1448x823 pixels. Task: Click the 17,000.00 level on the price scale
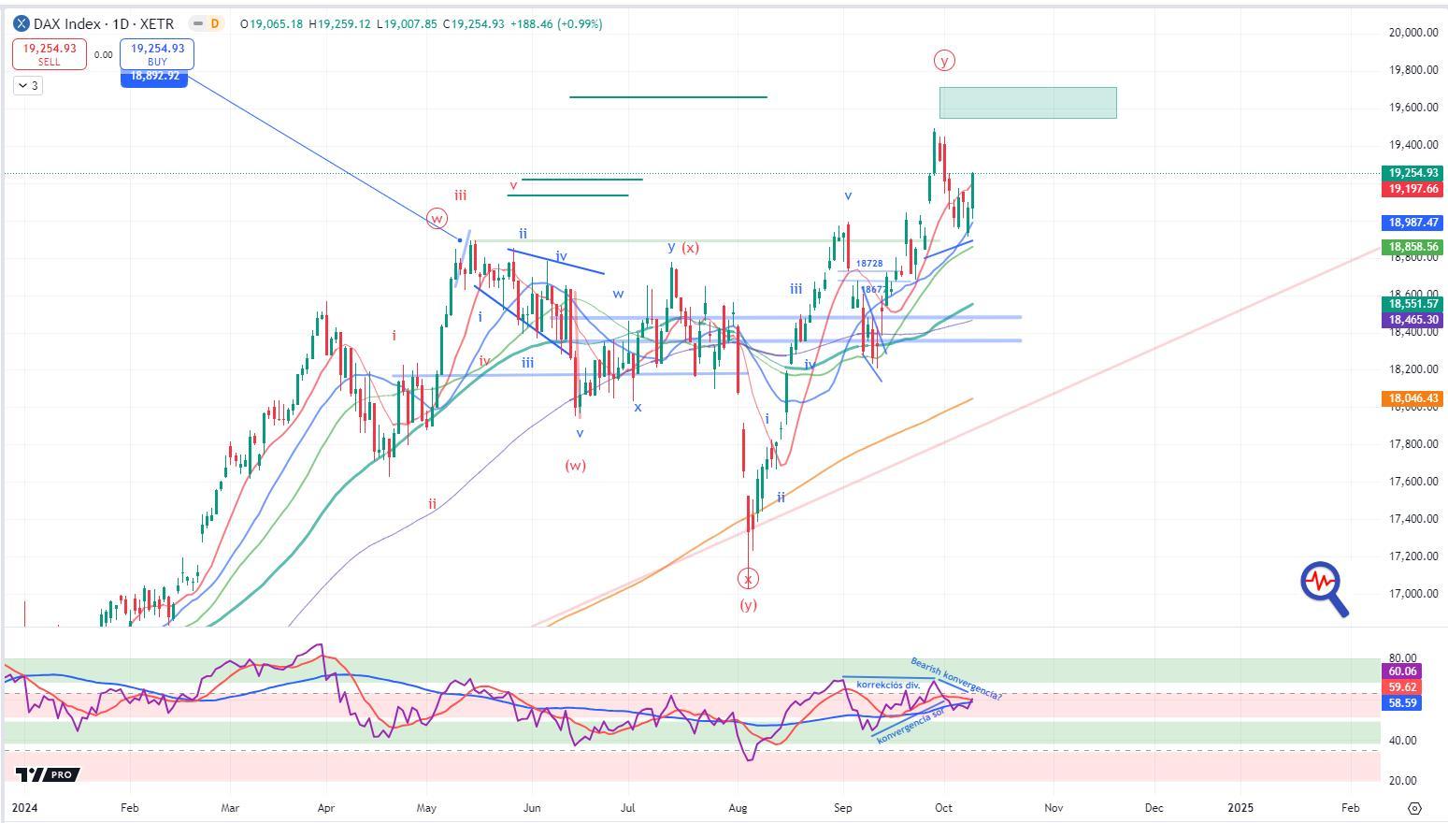(x=1412, y=594)
